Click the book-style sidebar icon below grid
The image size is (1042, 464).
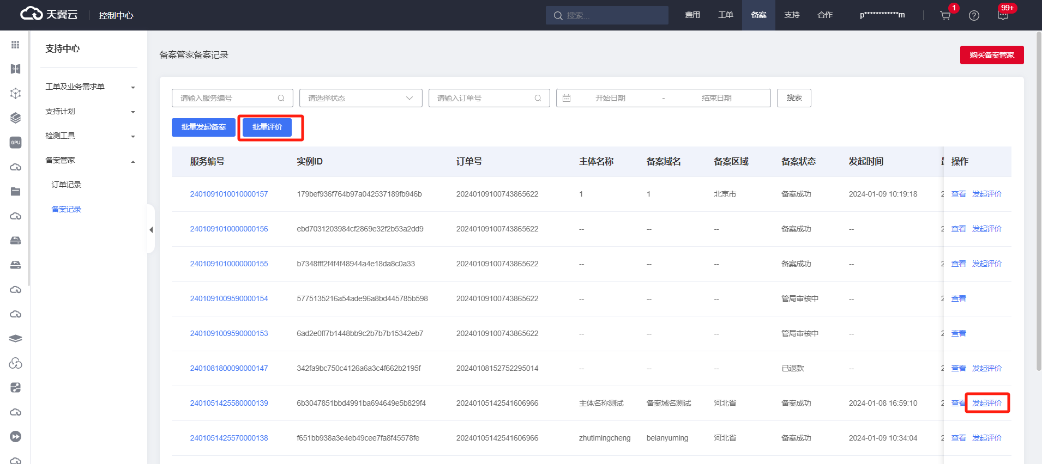tap(15, 69)
